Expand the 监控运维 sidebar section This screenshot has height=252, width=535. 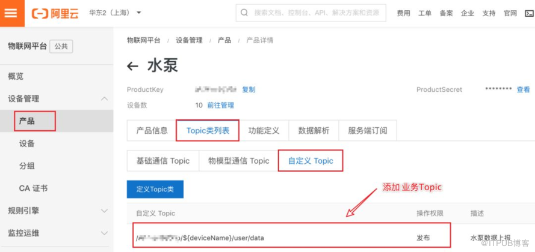(x=57, y=233)
